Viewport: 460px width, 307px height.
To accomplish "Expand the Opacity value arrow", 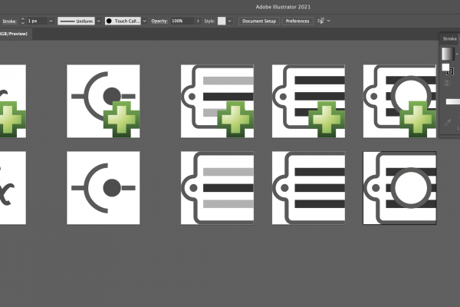I will coord(199,21).
